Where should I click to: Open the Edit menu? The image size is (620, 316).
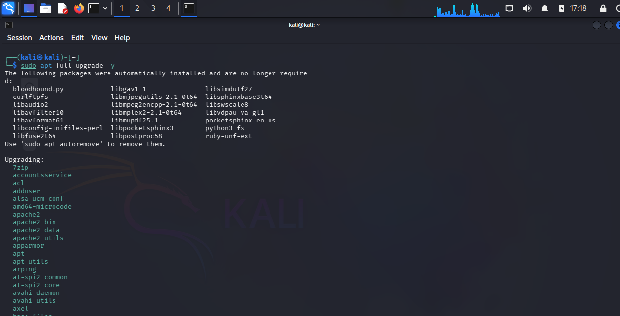point(78,38)
